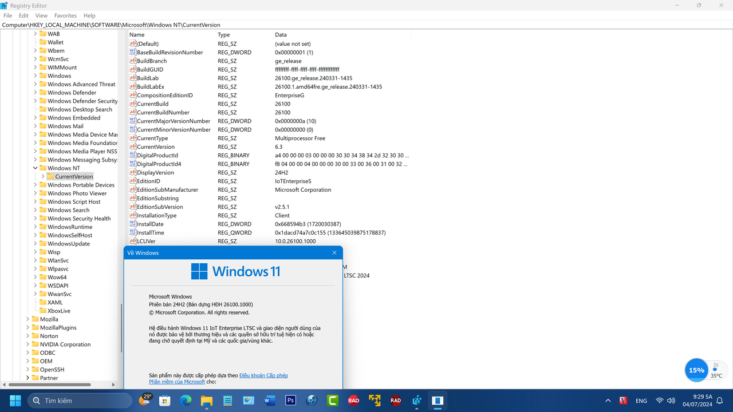Click the string icon beside DisplayVersion
733x412 pixels.
[x=133, y=172]
